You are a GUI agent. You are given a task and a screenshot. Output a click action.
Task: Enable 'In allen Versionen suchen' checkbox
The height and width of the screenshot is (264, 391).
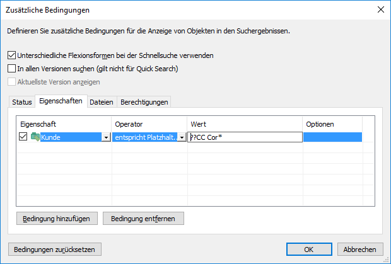(x=11, y=69)
